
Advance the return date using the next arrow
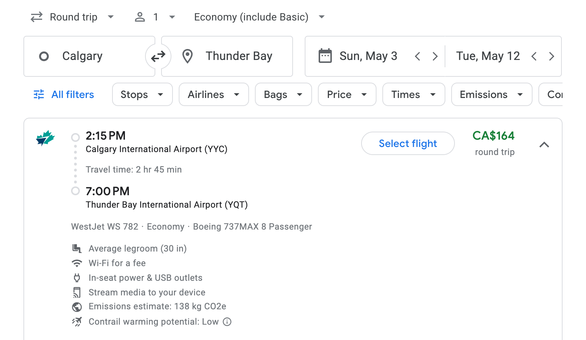point(552,56)
